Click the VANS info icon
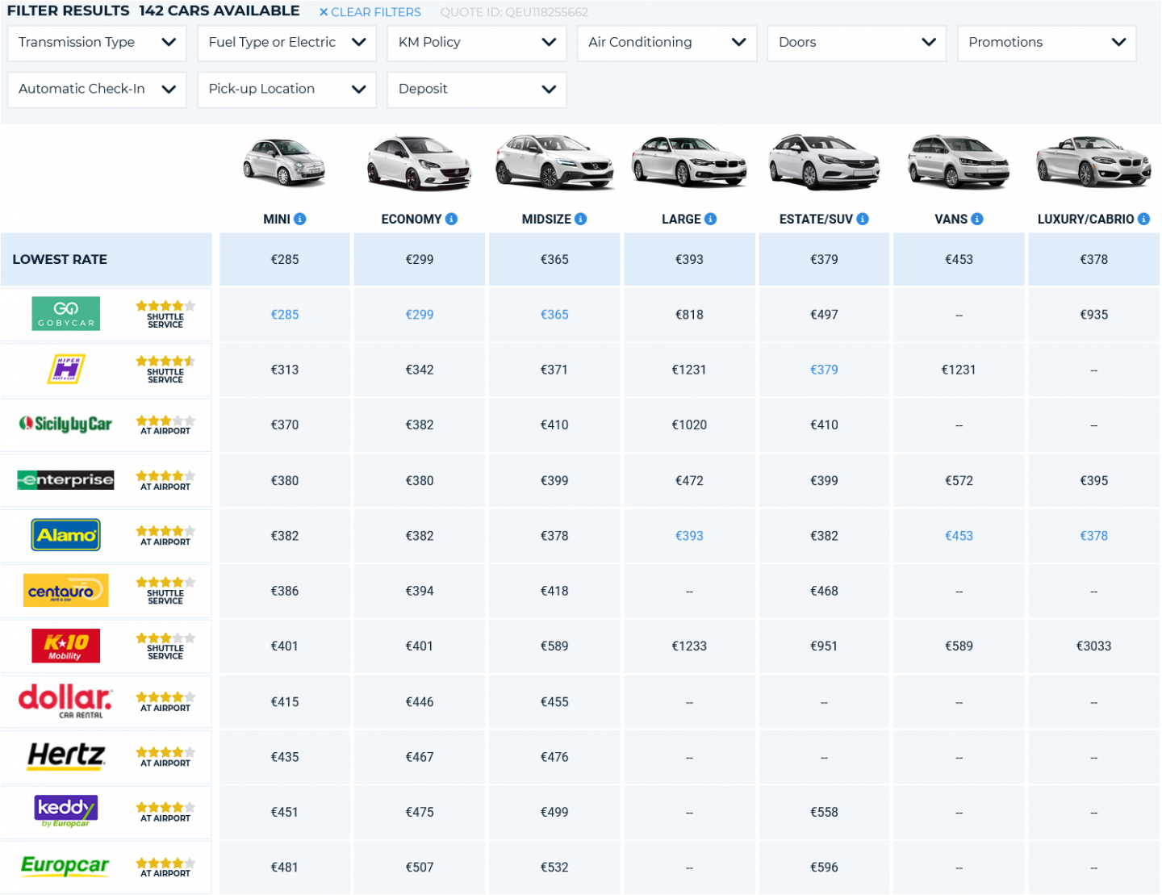This screenshot has height=895, width=1162. [x=977, y=219]
